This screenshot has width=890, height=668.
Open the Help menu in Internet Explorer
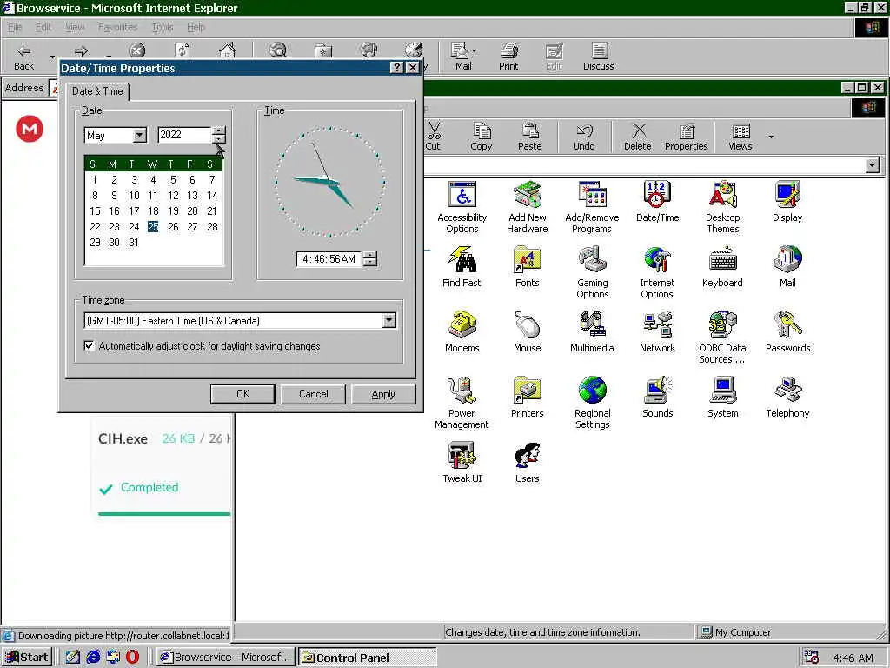click(196, 27)
